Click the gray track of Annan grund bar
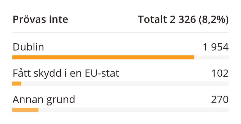The image size is (241, 124). 133,110
